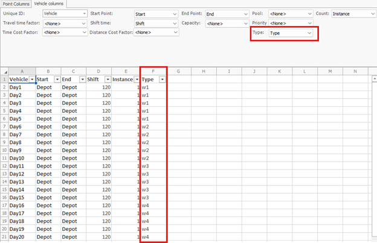377x243 pixels.
Task: Open the End Point dropdown
Action: [243, 13]
